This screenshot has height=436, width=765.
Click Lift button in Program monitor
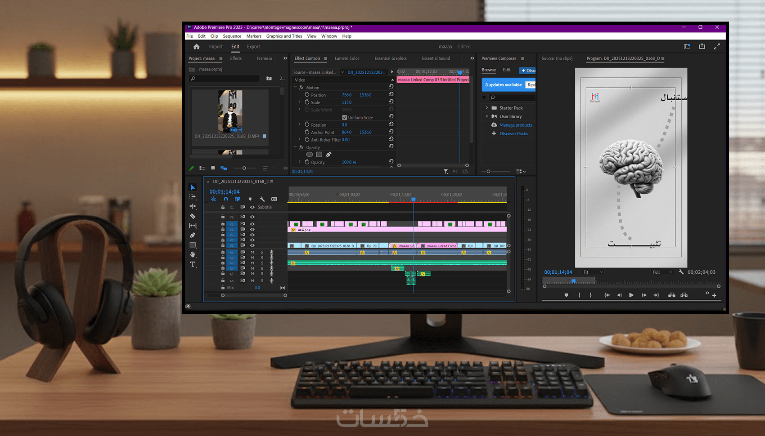pos(672,295)
